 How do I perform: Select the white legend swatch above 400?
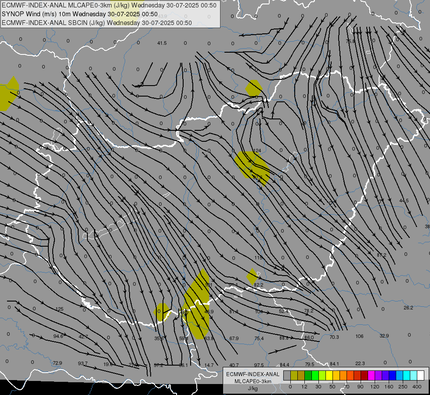click(421, 375)
